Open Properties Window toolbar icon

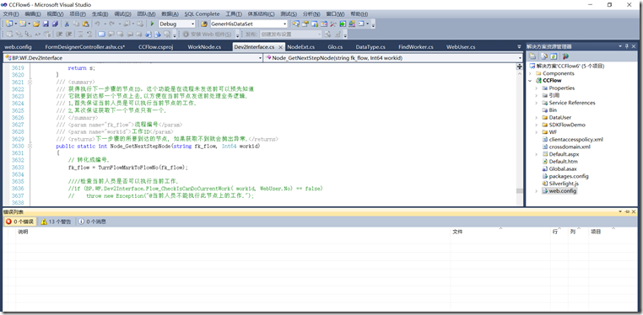pos(305,24)
